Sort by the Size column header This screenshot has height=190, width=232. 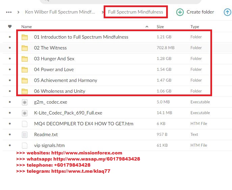[160, 27]
